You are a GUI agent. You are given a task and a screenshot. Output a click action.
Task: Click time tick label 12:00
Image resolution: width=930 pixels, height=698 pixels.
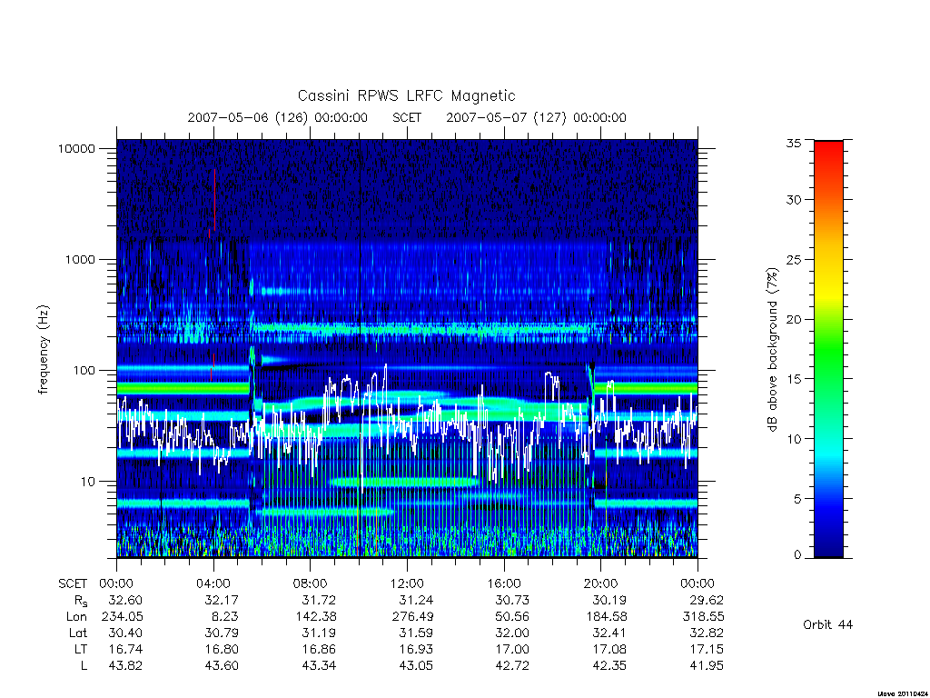407,584
